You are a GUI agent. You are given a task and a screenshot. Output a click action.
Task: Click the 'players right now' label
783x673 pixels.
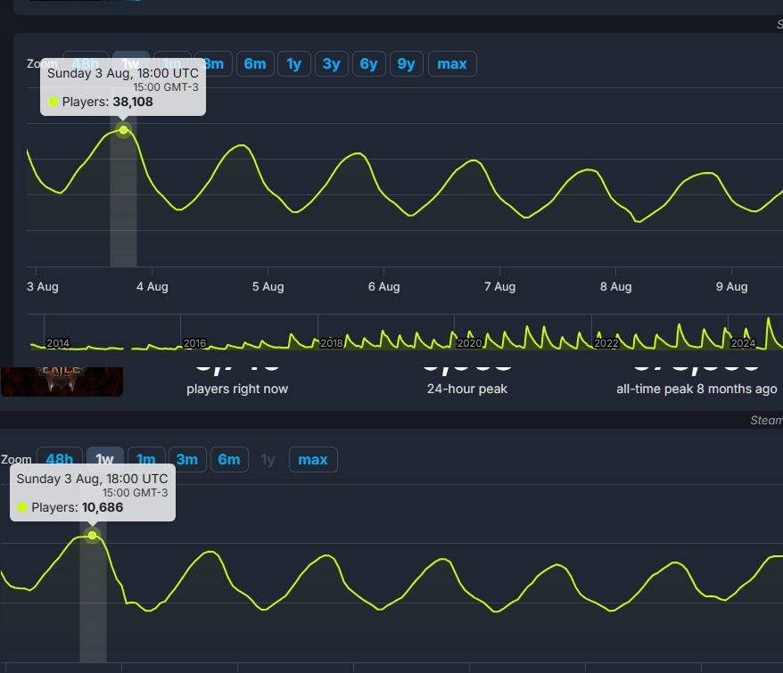tap(237, 389)
